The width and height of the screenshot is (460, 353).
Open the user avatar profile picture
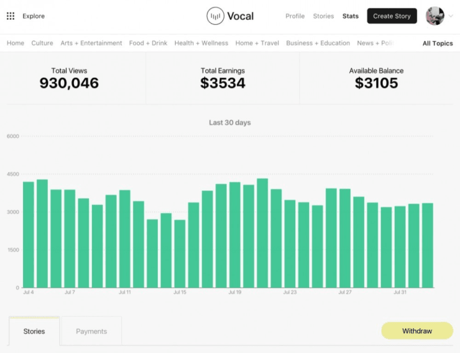point(435,16)
